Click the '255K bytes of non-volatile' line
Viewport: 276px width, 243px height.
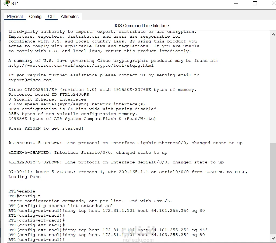73,114
